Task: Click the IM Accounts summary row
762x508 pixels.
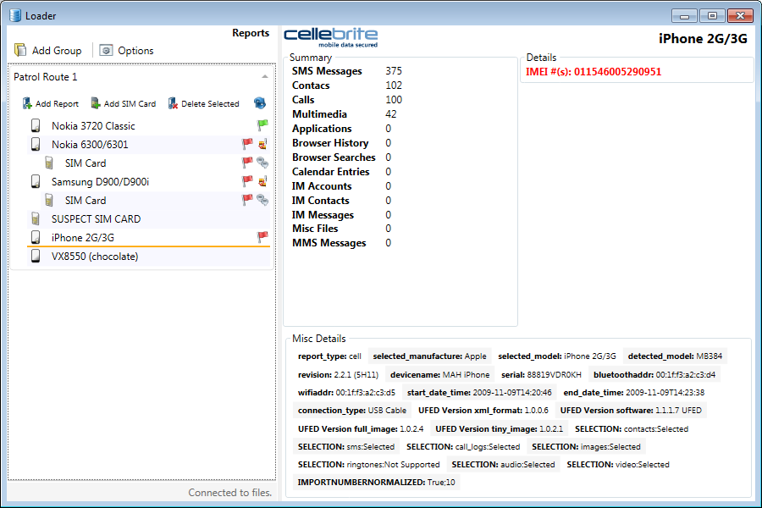Action: click(341, 186)
